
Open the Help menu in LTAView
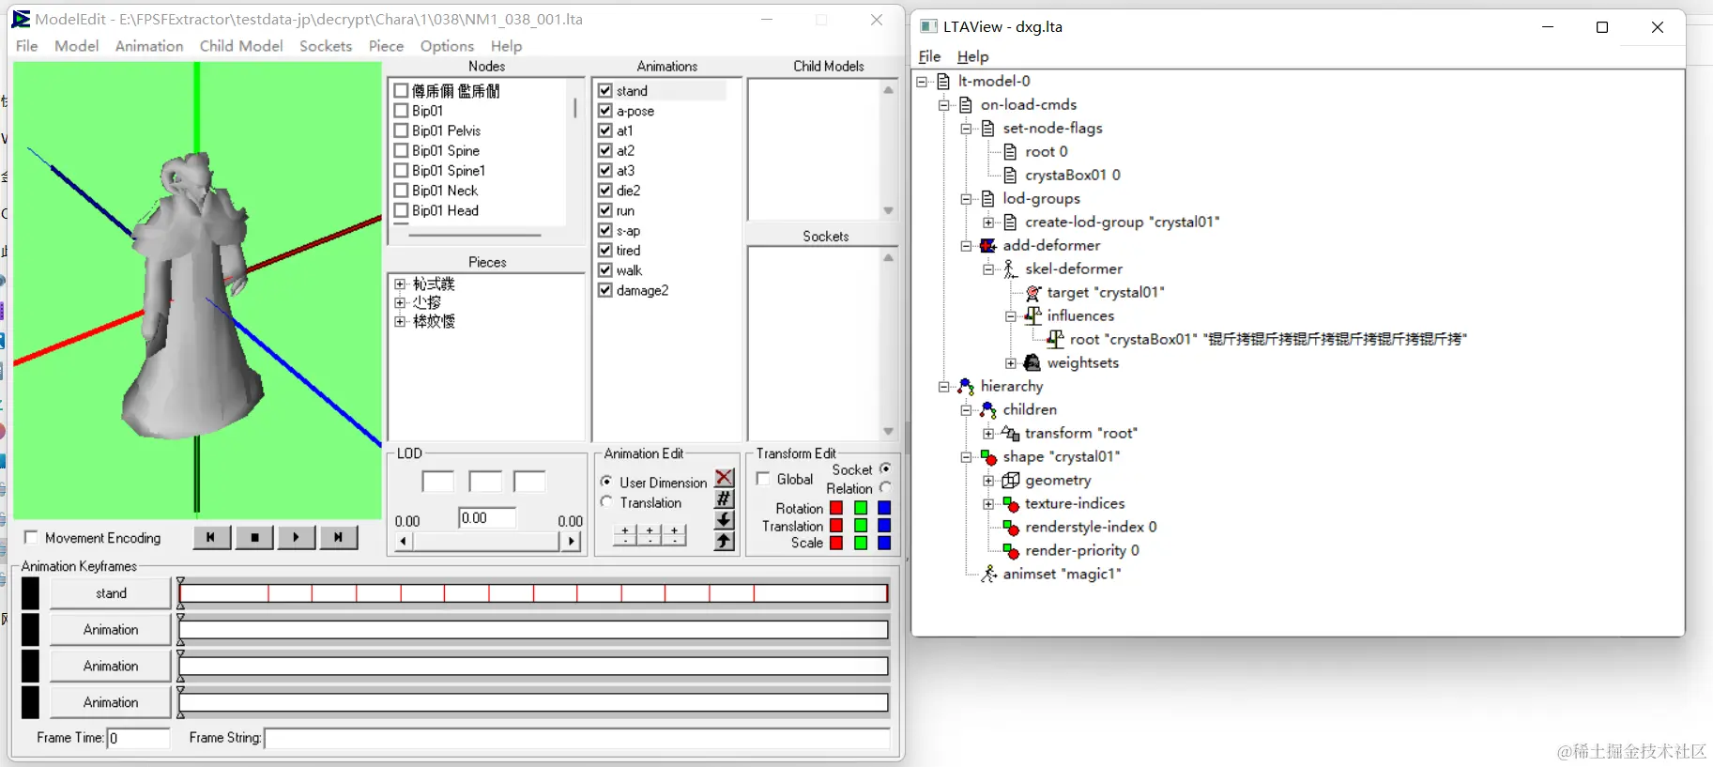pyautogui.click(x=972, y=56)
